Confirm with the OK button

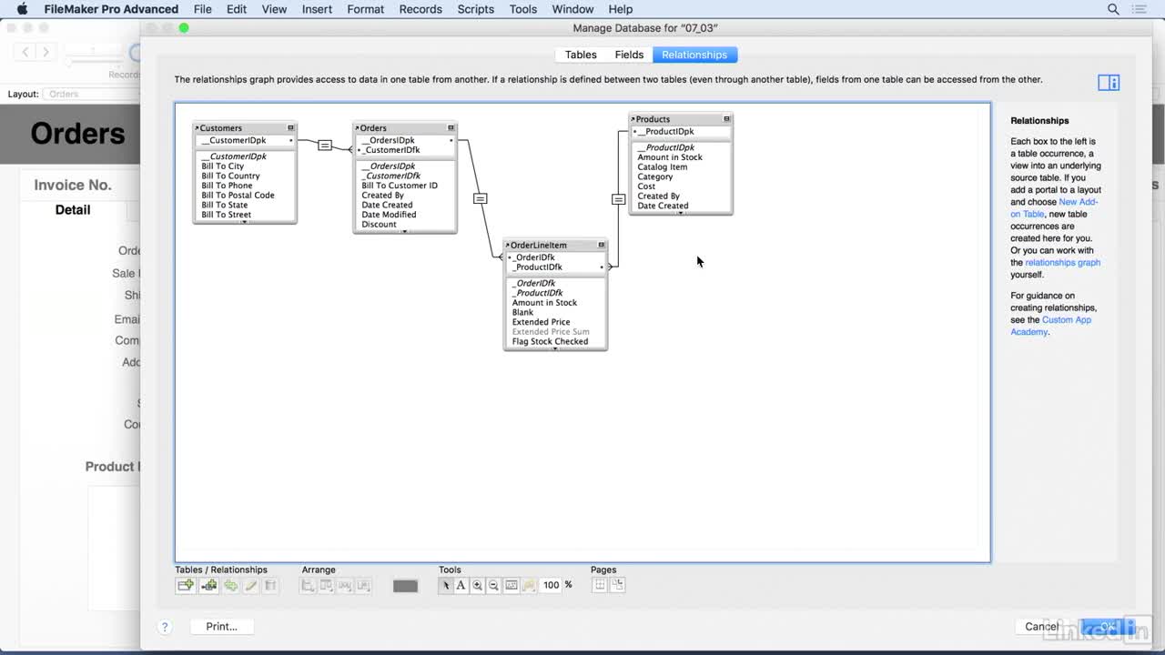1108,627
